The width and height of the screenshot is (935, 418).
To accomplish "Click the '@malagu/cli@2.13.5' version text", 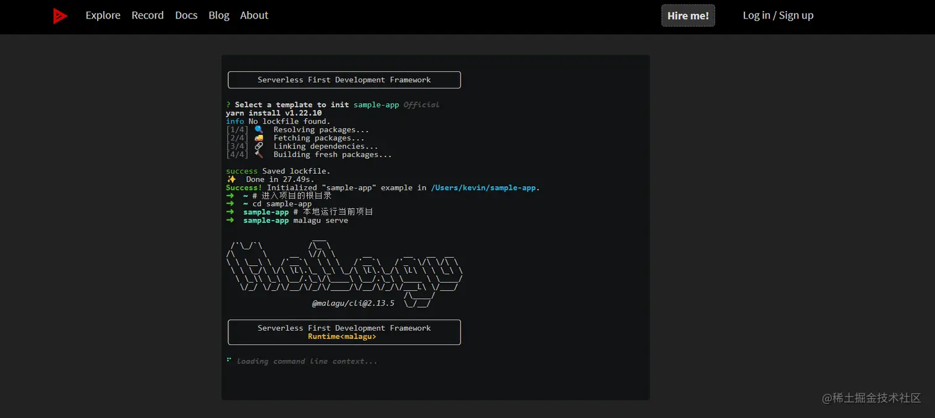I will 353,304.
